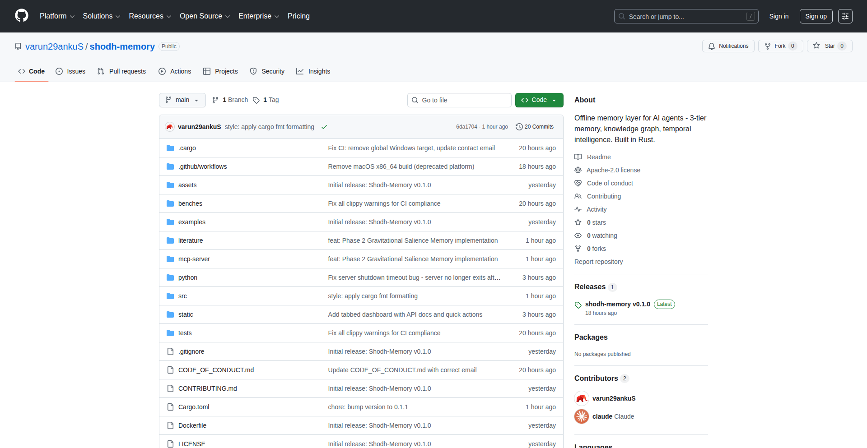The image size is (867, 448).
Task: Click the green commit status checkmark
Action: click(324, 127)
